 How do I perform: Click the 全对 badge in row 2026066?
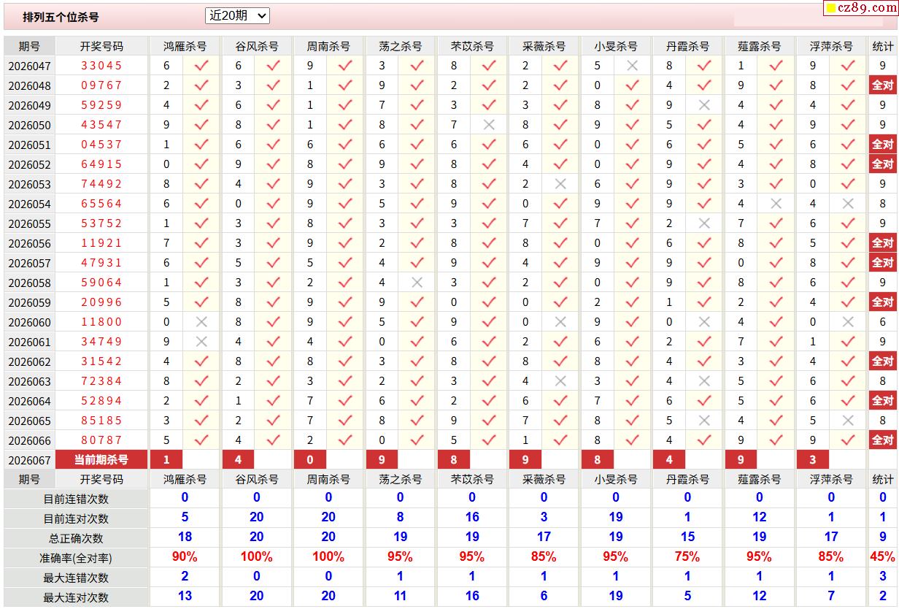(x=882, y=440)
